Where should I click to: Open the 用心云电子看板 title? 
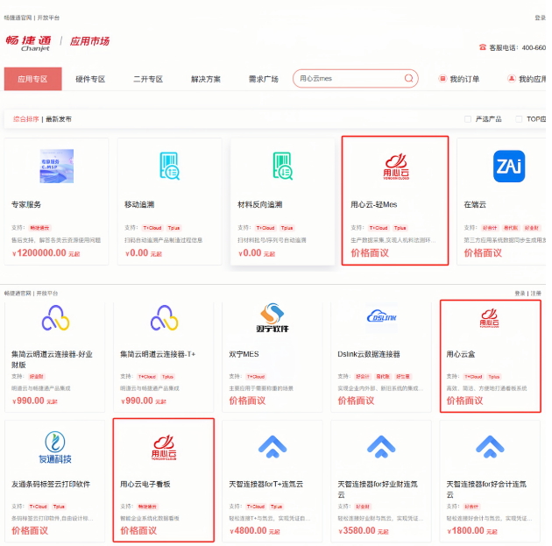(x=145, y=484)
